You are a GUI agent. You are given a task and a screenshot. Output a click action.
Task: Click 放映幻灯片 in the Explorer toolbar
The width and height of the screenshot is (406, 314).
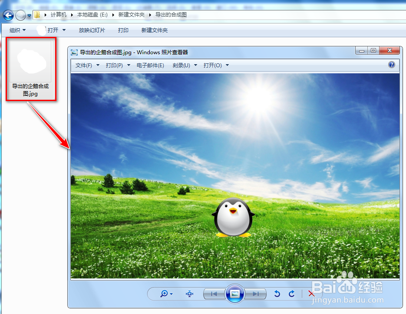coord(92,30)
